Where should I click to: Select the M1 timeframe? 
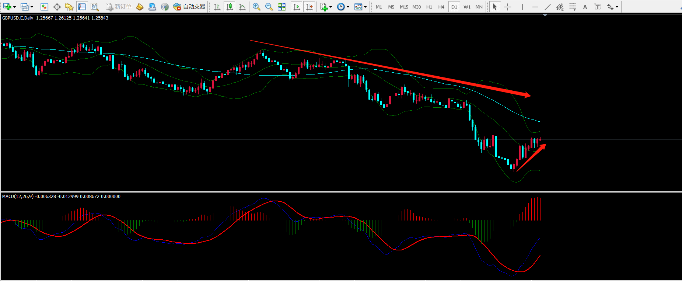tap(379, 7)
